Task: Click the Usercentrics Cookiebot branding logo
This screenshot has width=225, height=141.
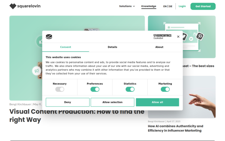Action: [x=162, y=36]
